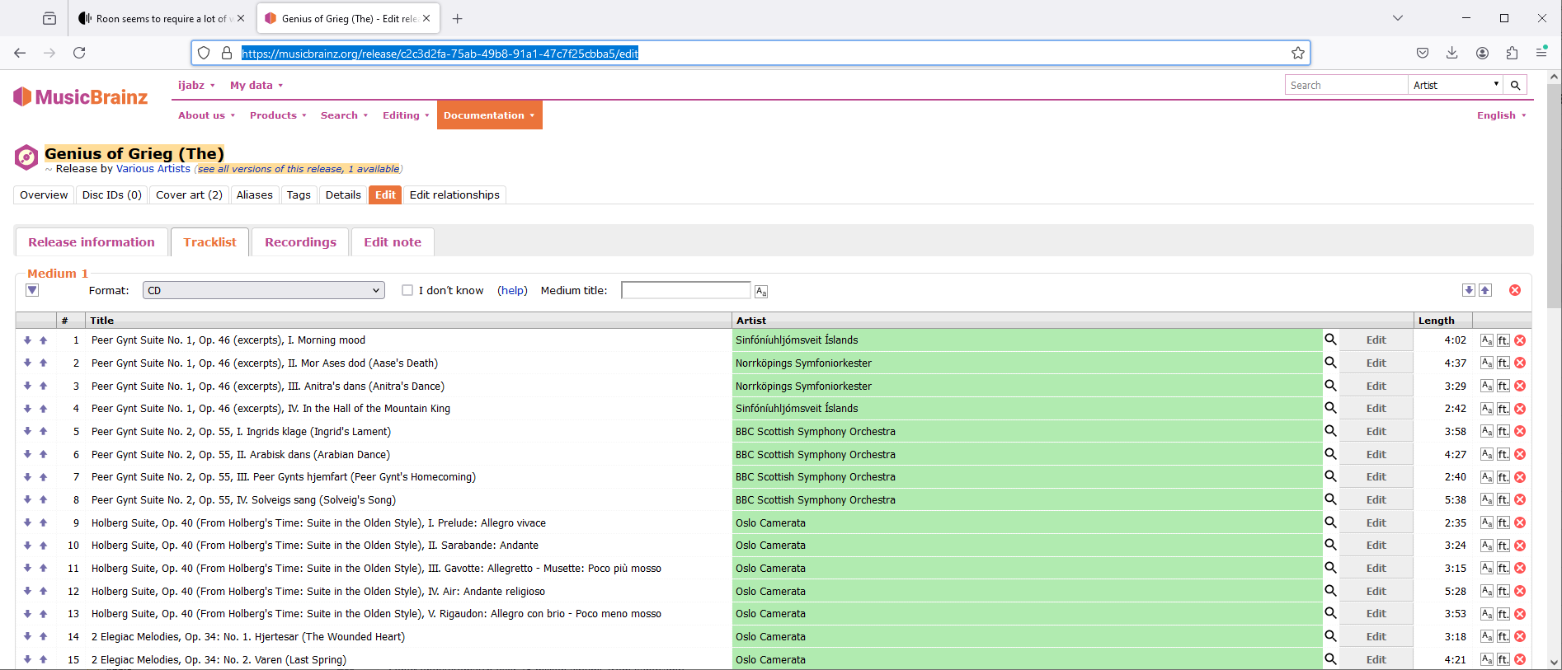Click the 'ft.' guess feat button for track 6
Viewport: 1562px width, 670px height.
point(1503,454)
